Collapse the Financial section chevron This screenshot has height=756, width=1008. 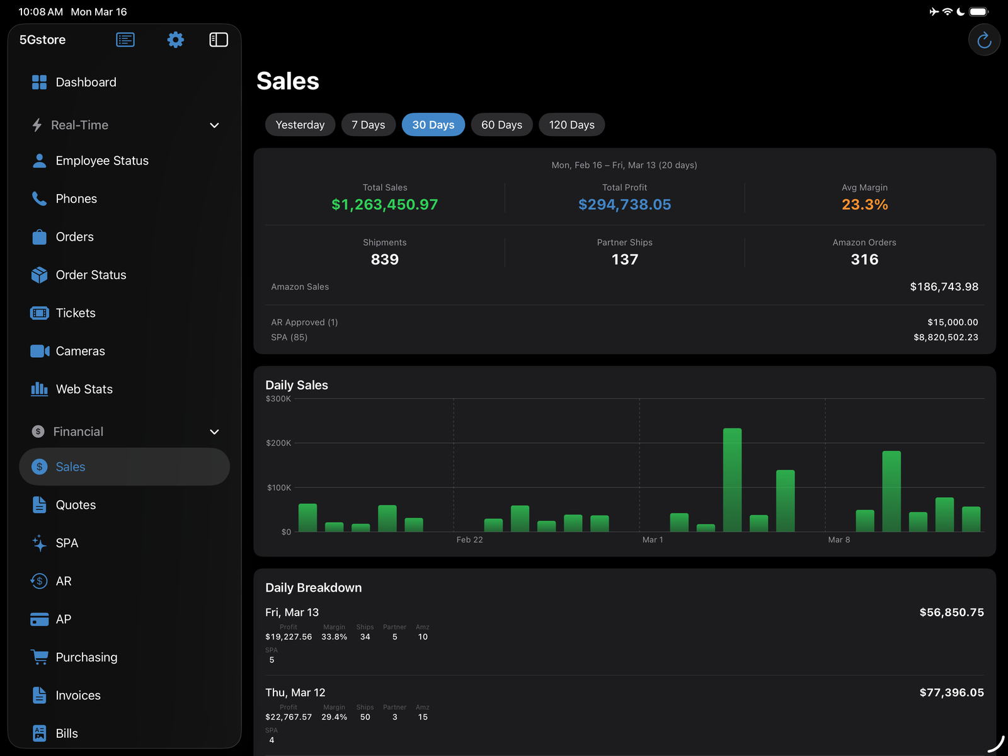pyautogui.click(x=214, y=432)
